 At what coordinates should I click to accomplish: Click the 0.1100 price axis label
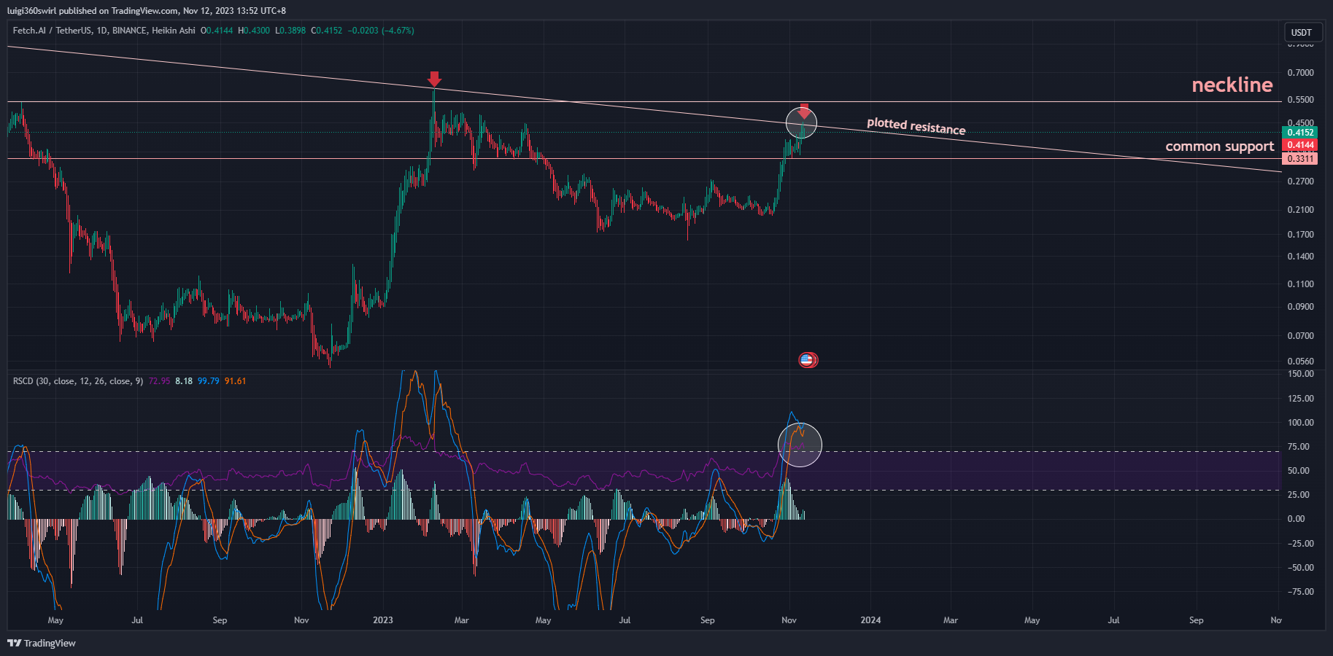(1300, 284)
